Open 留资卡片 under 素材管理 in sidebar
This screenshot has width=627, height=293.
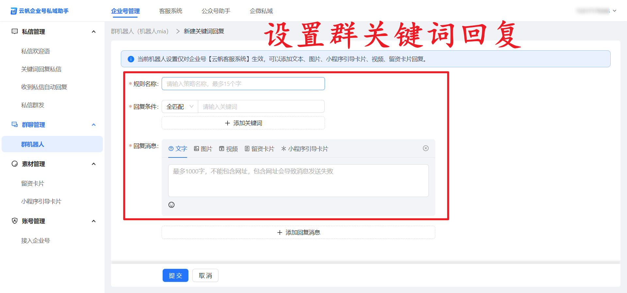click(33, 184)
